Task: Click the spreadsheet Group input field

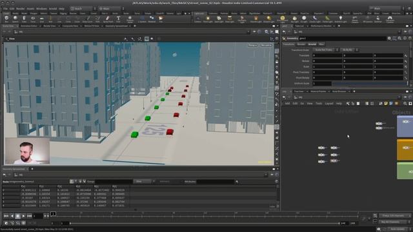Action: [x=114, y=181]
